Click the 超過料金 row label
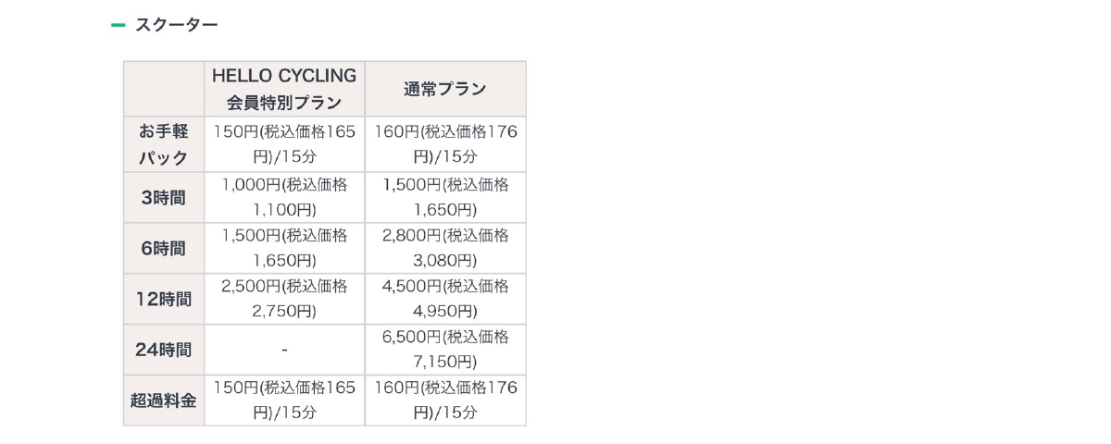 coord(164,401)
